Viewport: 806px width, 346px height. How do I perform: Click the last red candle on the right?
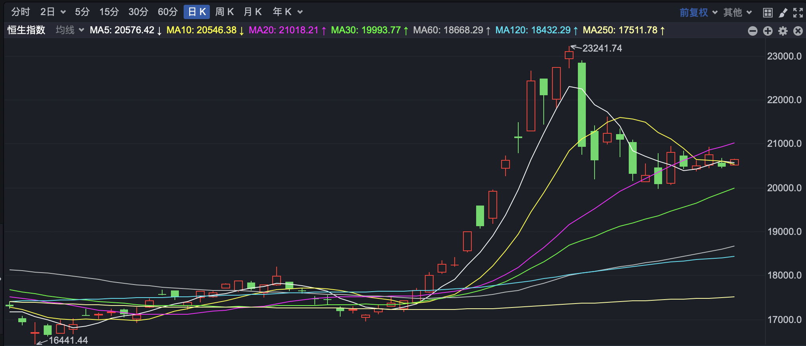pyautogui.click(x=734, y=162)
